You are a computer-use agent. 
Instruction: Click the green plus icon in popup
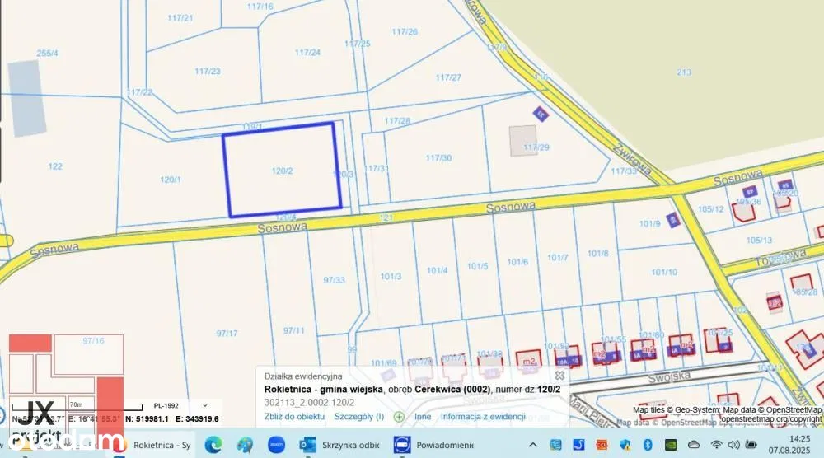399,417
